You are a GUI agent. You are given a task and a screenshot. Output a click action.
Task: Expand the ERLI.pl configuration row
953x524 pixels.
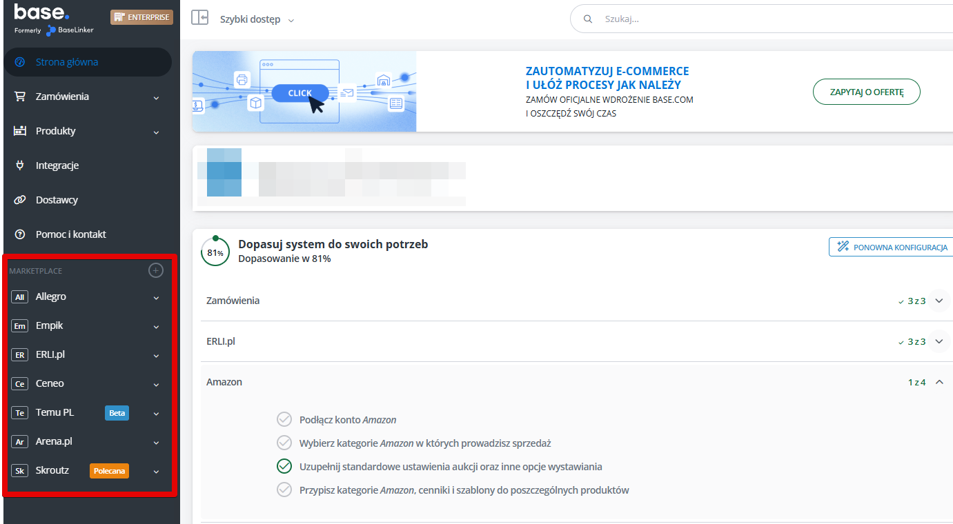pos(939,341)
